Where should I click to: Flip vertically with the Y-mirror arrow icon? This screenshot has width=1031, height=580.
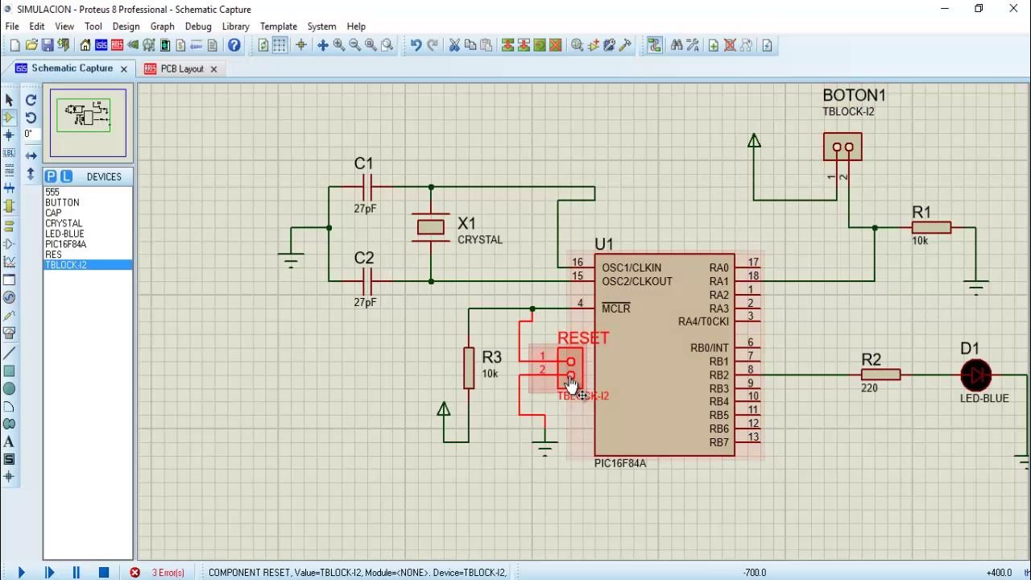click(31, 174)
